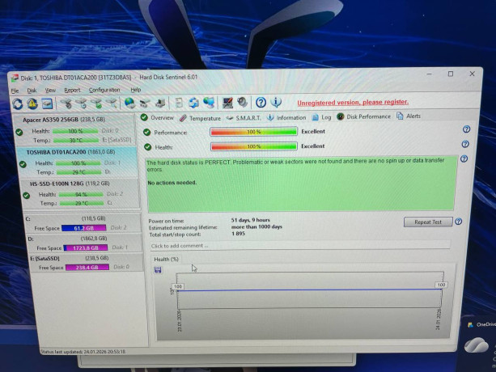Select the Health (%) graph tab

tap(166, 259)
